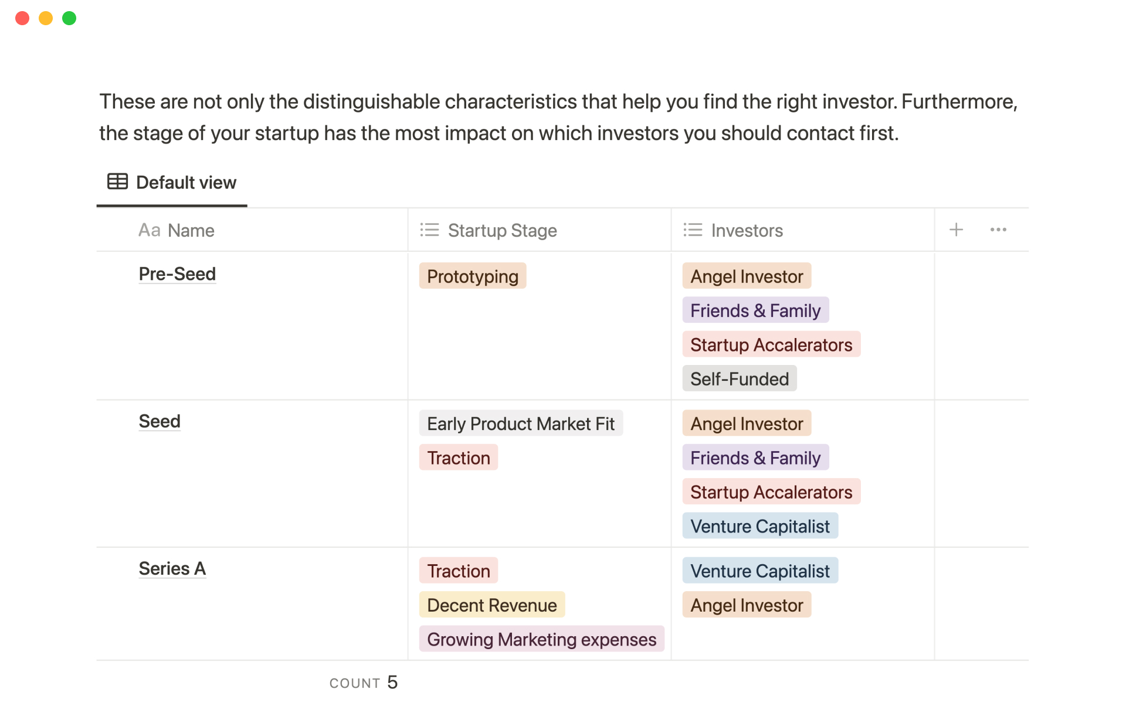
Task: Open the Seed row page
Action: 160,421
